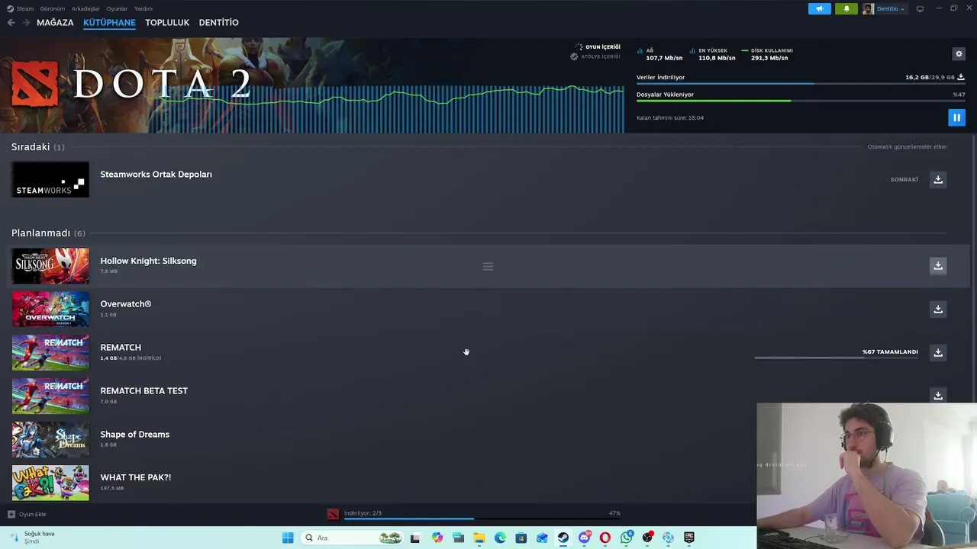Open Opera browser from the taskbar
The image size is (977, 549).
pyautogui.click(x=605, y=538)
